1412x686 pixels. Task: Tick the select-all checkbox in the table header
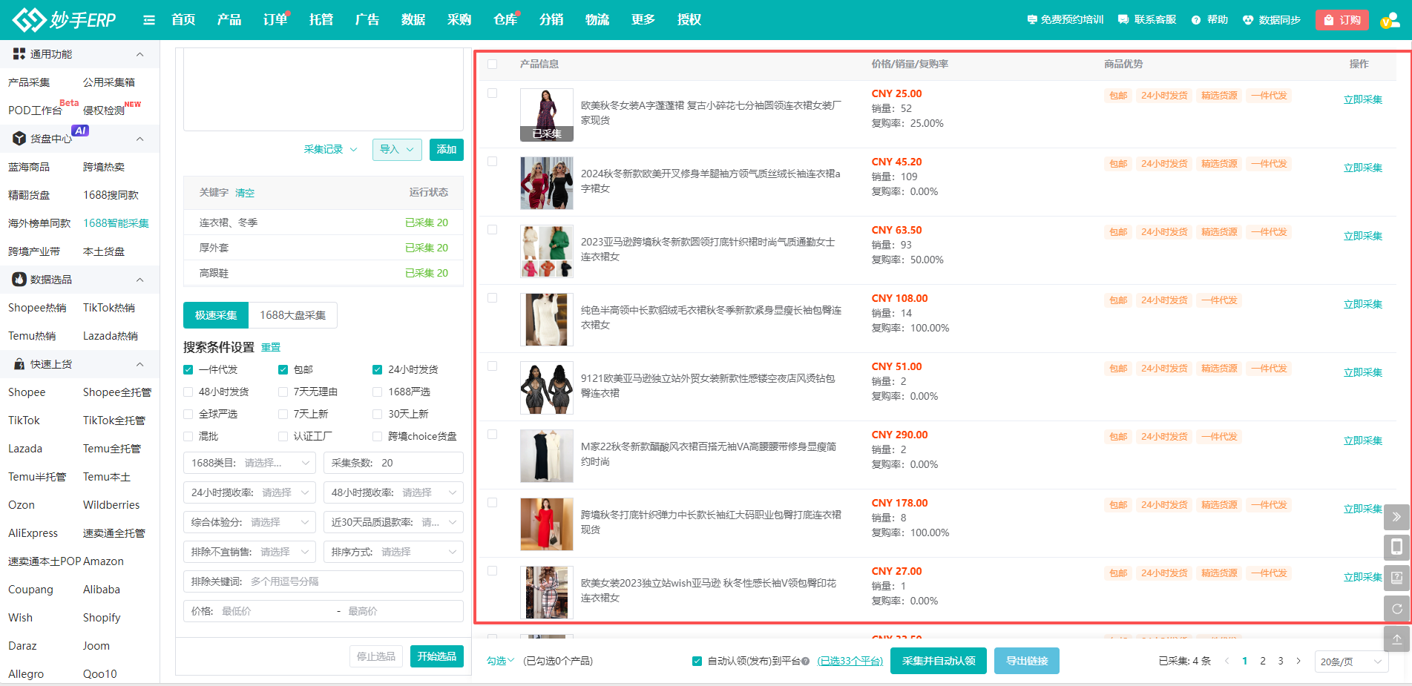click(x=492, y=65)
